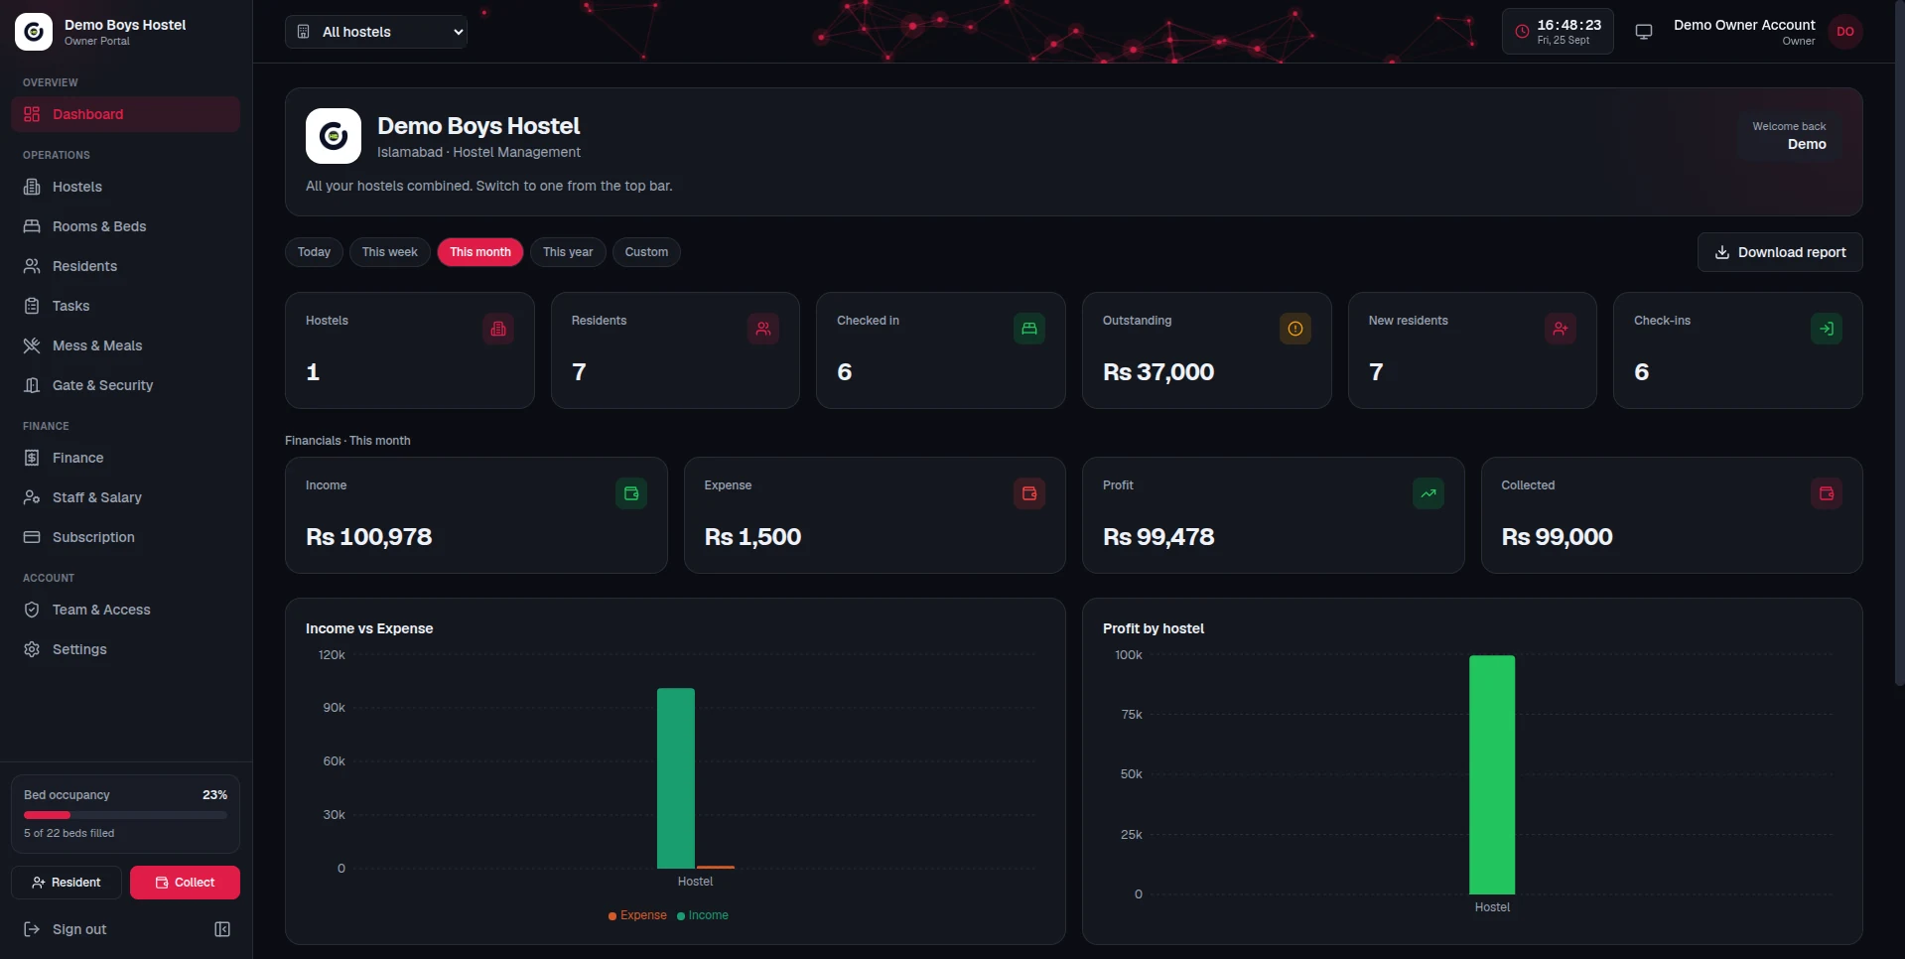Click the Tasks clipboard icon
This screenshot has height=959, width=1905.
tap(32, 306)
